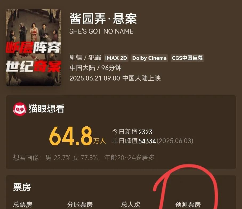
Task: Select the 剧情 / 犯罪 genre text
Action: 85,58
